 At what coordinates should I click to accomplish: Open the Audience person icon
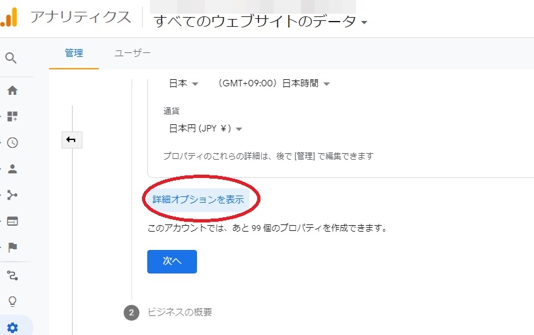12,169
